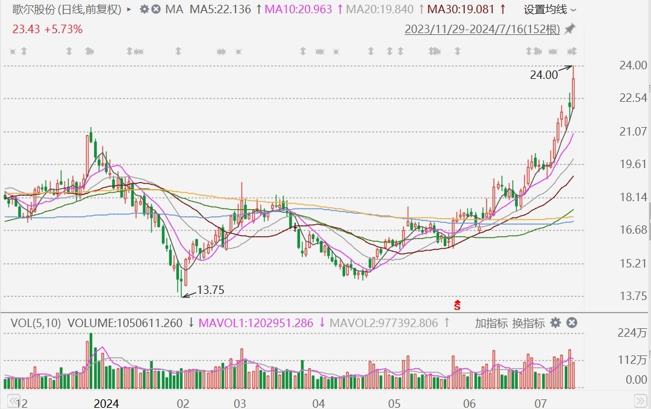Viewport: 651px width, 409px height.
Task: Select the MAVOL1 volume average label
Action: (256, 323)
